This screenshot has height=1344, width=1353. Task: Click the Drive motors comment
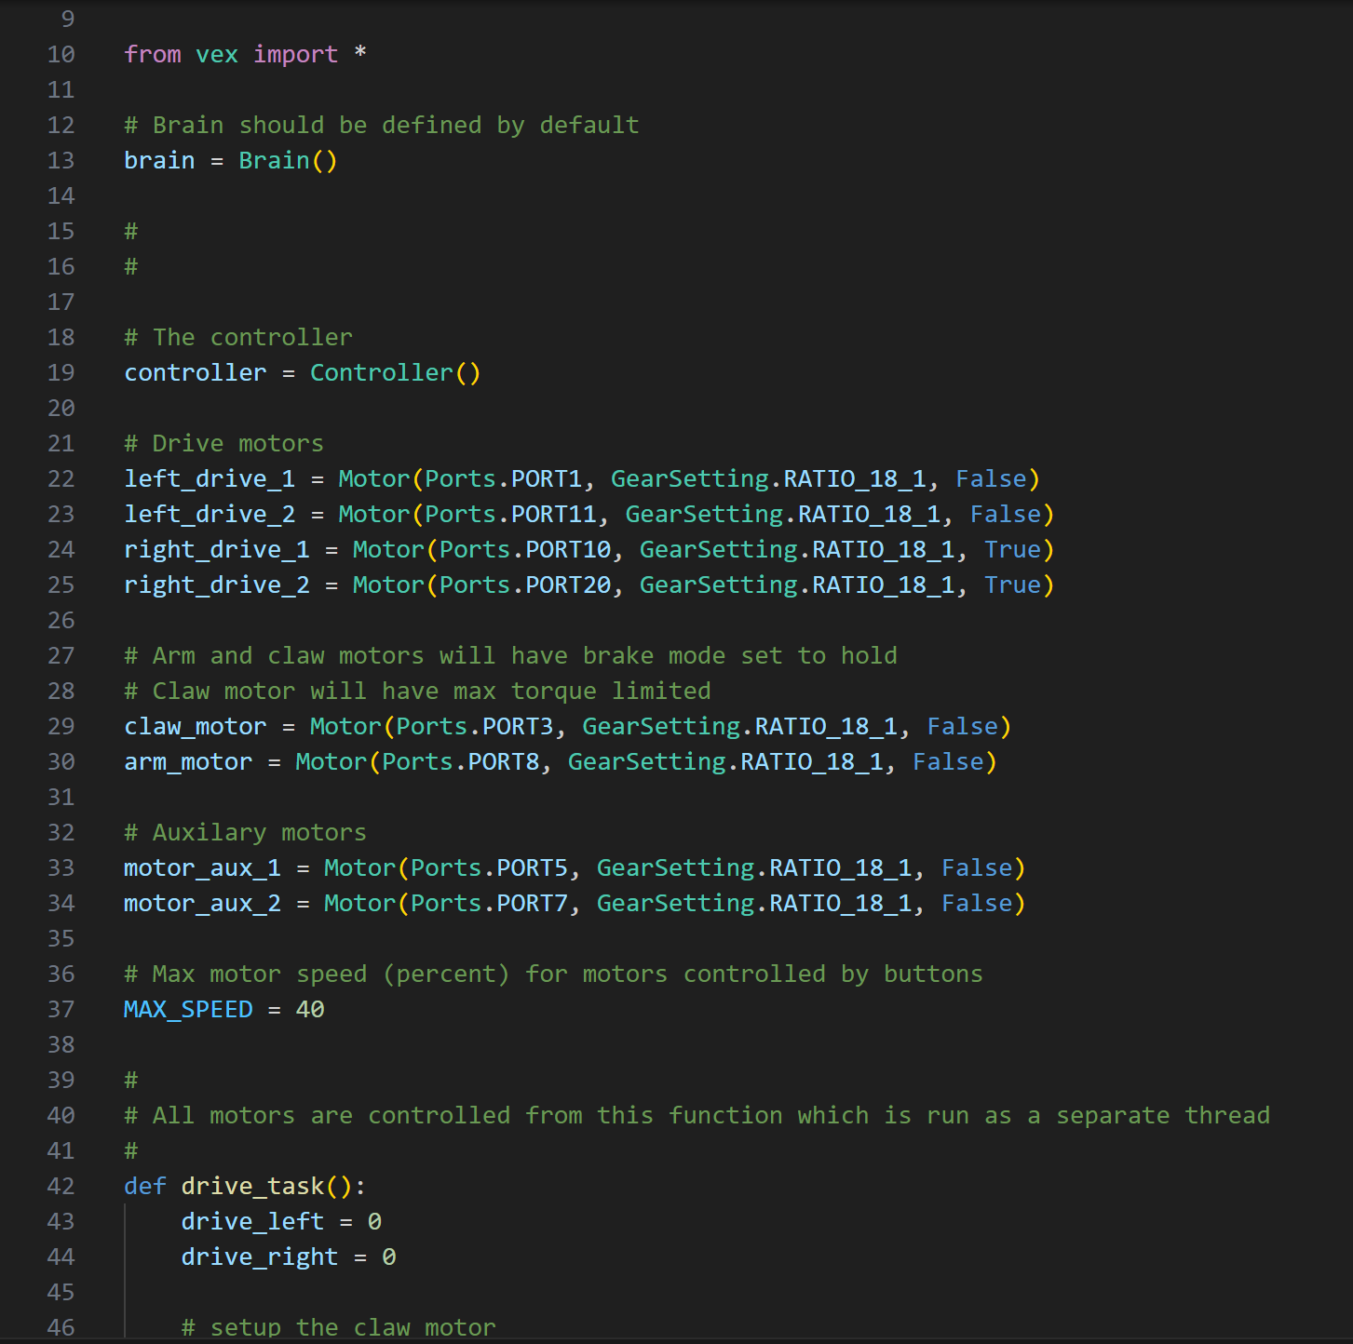223,443
